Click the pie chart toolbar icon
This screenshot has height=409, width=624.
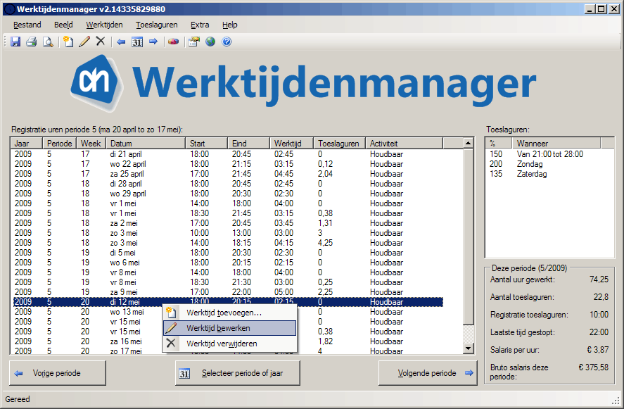point(174,42)
